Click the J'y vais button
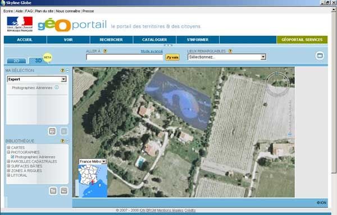 (172, 57)
